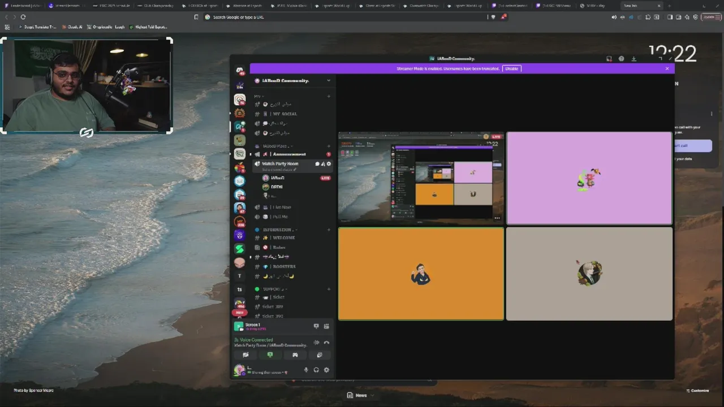Switch to the apple logo server
Image resolution: width=724 pixels, height=407 pixels.
[x=240, y=167]
